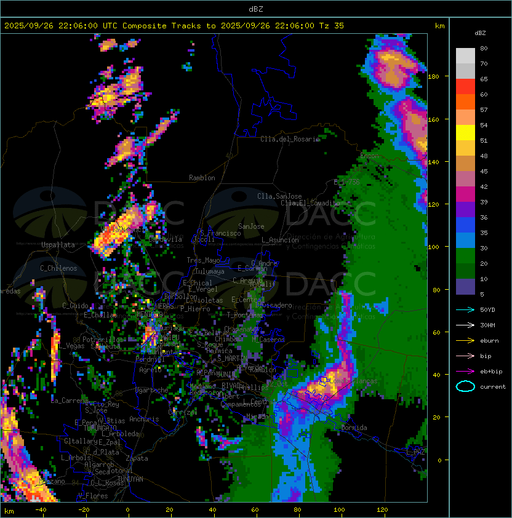Screen dimensions: 512x518
Task: Click the '180' tick on the vertical km axis
Action: tap(433, 77)
